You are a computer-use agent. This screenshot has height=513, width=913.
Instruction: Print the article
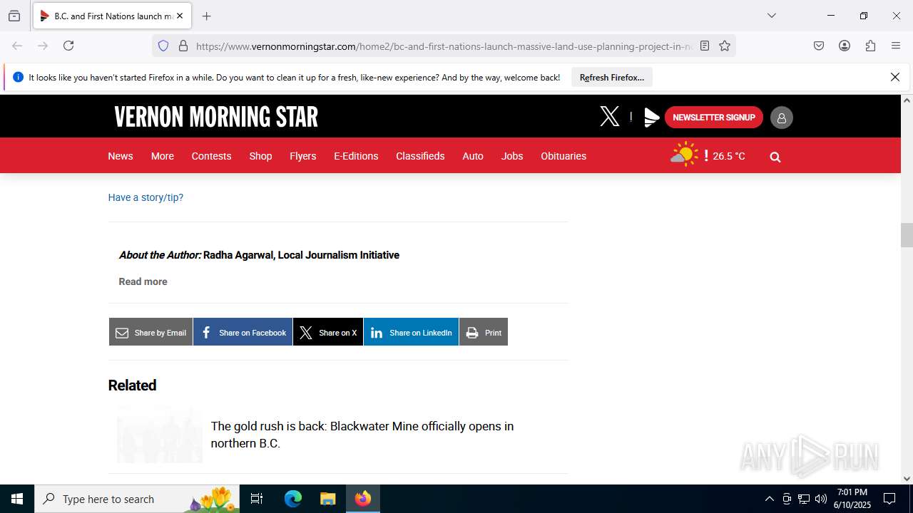click(484, 332)
